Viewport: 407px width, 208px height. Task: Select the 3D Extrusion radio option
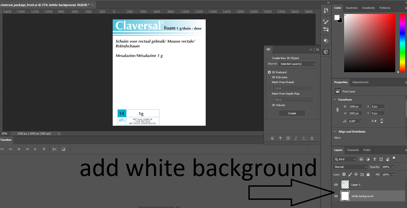pyautogui.click(x=269, y=77)
